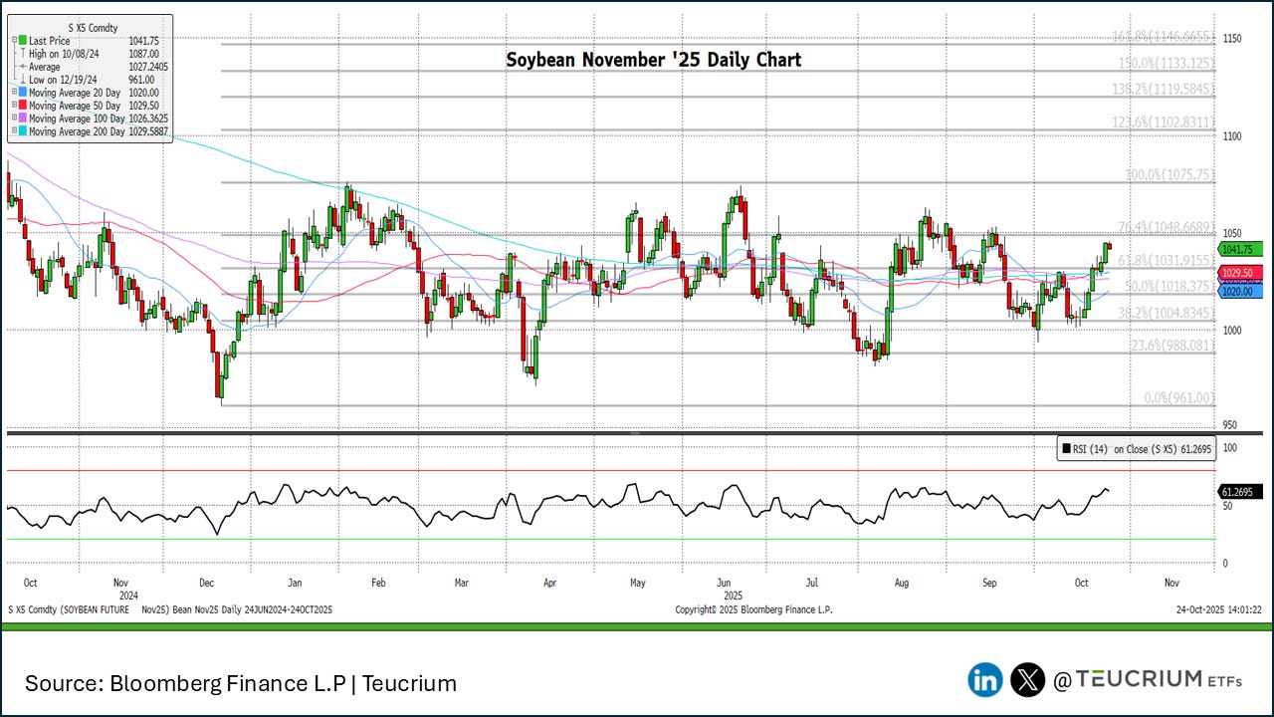Click the Dec label on the time axis
The height and width of the screenshot is (717, 1274).
209,583
